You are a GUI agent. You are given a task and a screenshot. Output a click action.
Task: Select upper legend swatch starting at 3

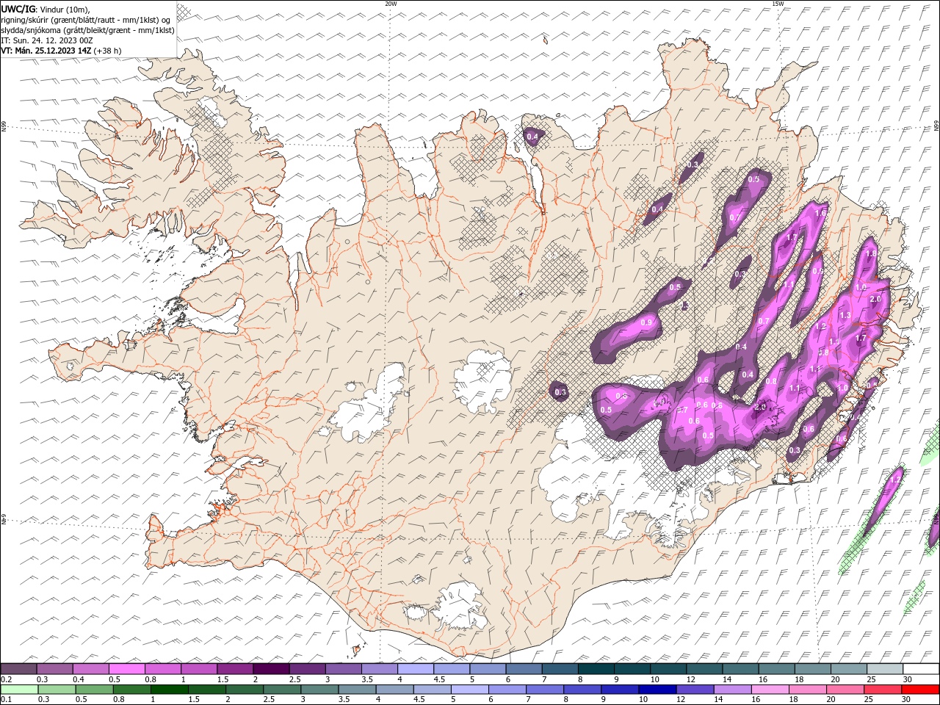343,669
